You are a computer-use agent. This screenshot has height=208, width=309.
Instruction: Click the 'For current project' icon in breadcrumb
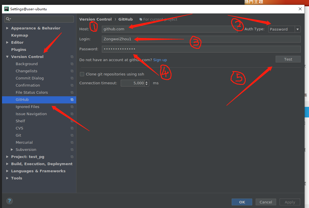pyautogui.click(x=141, y=19)
